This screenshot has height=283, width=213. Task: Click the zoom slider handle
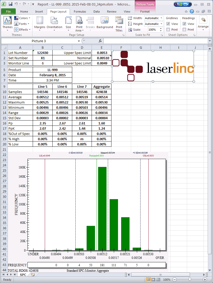[190, 280]
